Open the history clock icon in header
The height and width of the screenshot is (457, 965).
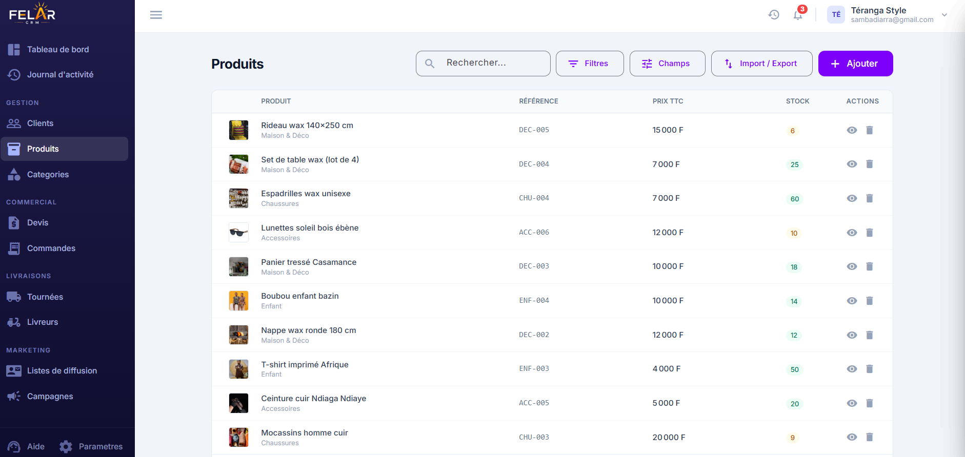pos(774,15)
